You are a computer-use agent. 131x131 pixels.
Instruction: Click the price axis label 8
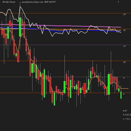[124, 94]
